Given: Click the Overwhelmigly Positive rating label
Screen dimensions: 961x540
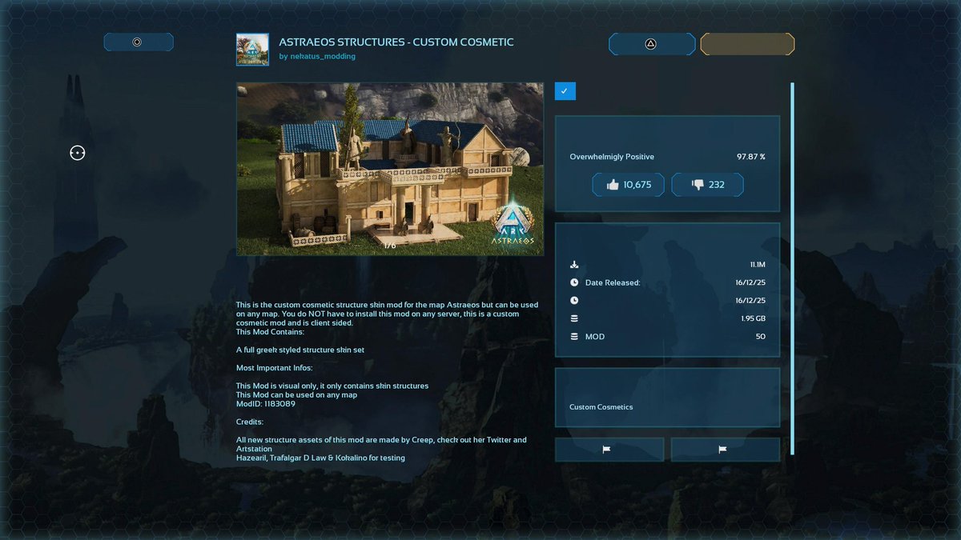Looking at the screenshot, I should 612,157.
